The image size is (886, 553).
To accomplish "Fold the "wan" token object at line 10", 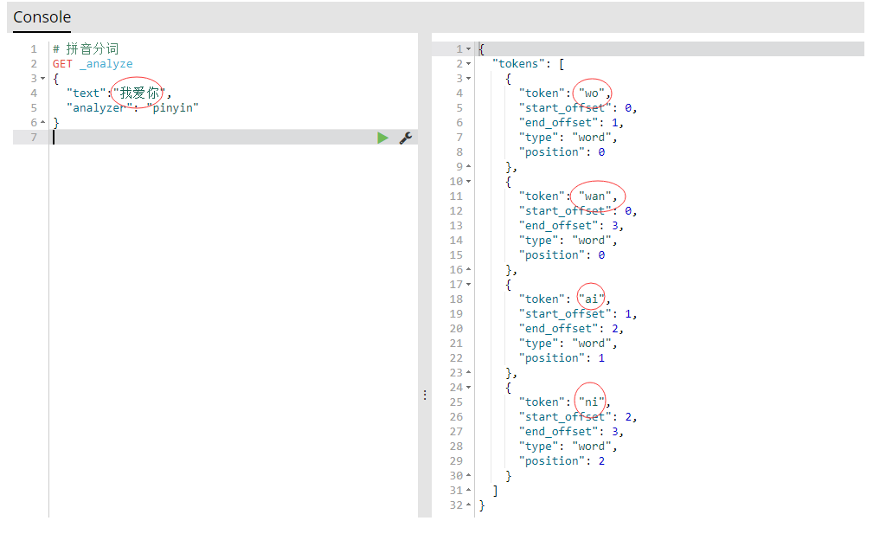I will [468, 182].
